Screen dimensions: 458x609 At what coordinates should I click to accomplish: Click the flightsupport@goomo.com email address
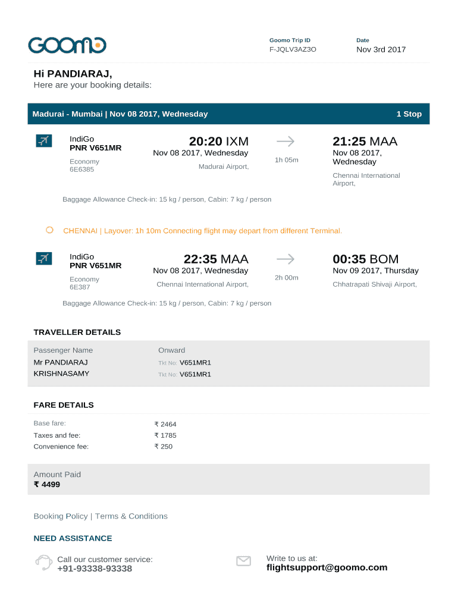coord(327,567)
